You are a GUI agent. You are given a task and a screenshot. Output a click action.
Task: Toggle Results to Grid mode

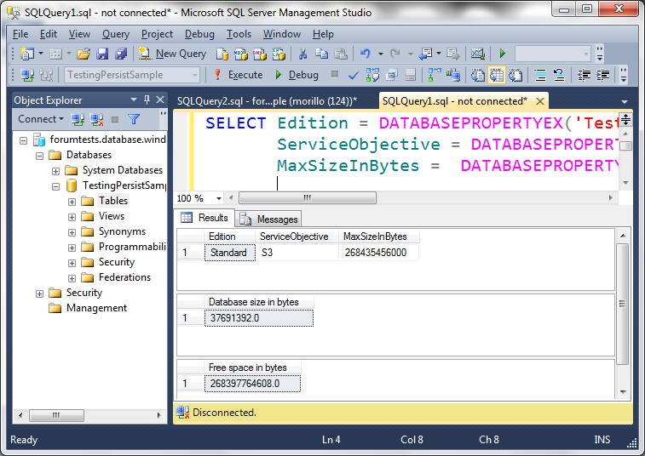point(497,75)
